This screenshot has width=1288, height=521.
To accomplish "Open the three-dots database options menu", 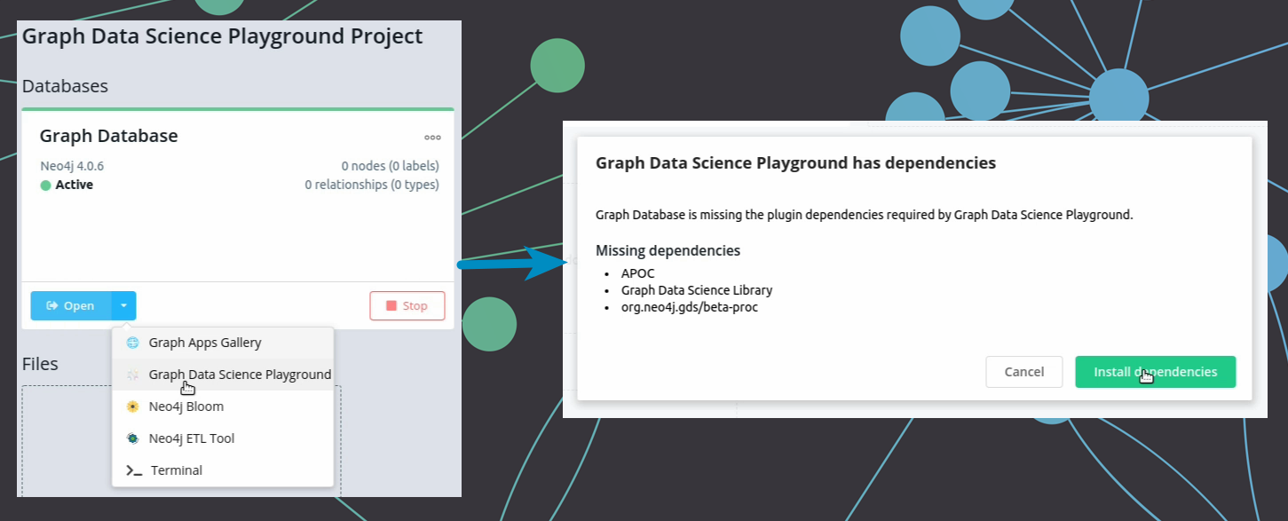I will coord(432,138).
